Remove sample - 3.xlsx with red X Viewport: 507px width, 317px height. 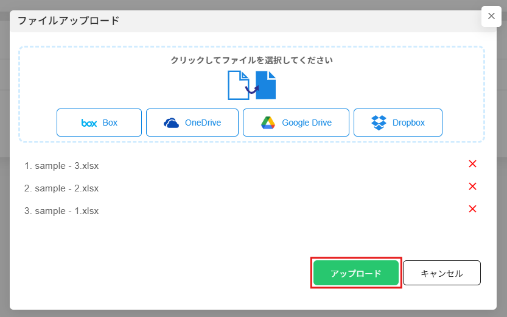472,164
